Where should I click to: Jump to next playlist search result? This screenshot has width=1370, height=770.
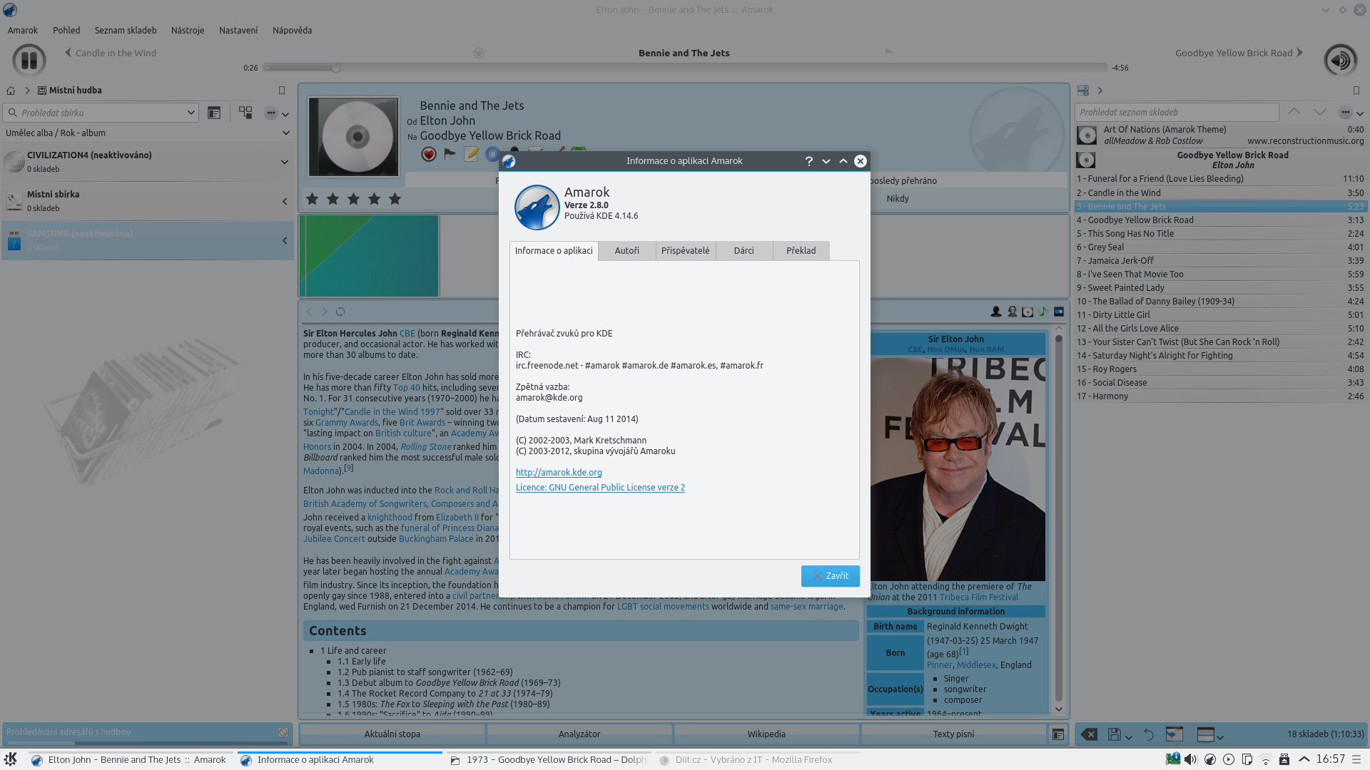point(1320,112)
